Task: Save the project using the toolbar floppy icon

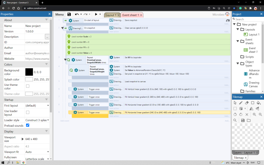Action: pos(69,14)
